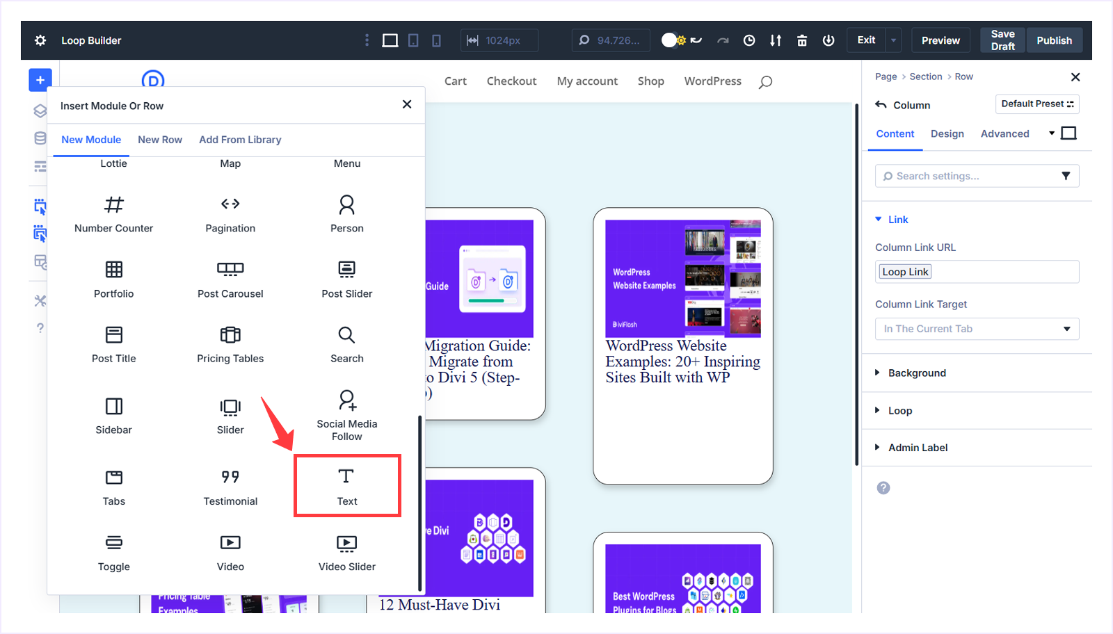Screen dimensions: 1113x634
Task: Click the Publish button
Action: pos(1053,40)
